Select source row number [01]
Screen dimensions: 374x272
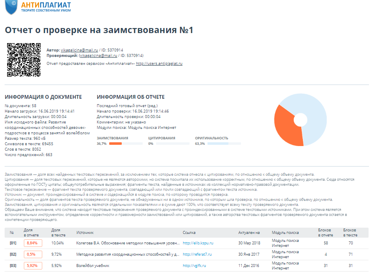(13, 243)
